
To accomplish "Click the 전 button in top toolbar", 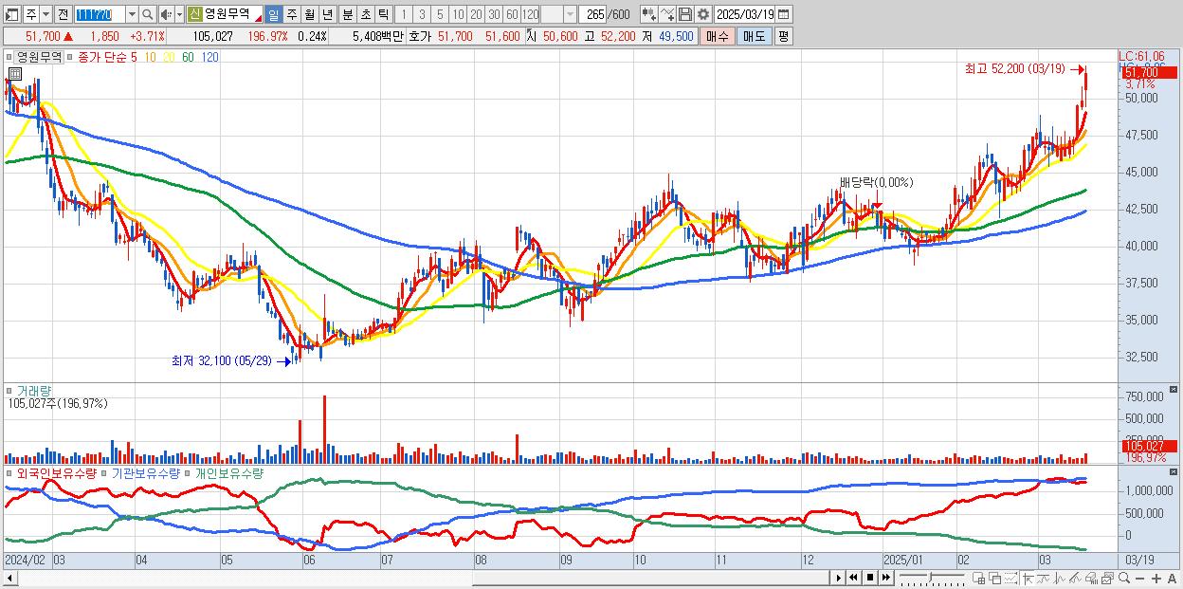I will pyautogui.click(x=63, y=14).
